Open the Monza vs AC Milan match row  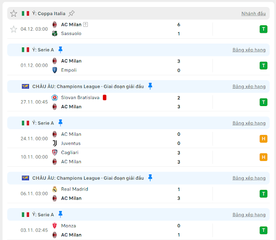pos(139,230)
